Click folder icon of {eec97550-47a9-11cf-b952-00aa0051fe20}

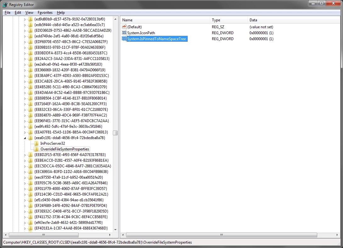click(x=30, y=177)
